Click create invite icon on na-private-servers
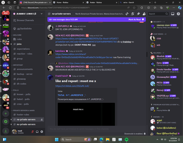Image resolution: width=183 pixels, height=143 pixels. pos(42,120)
